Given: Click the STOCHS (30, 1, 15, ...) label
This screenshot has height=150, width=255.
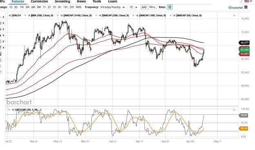Looking at the screenshot, I should point(29,110).
